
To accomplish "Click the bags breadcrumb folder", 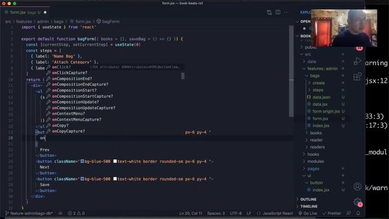I will pyautogui.click(x=58, y=21).
